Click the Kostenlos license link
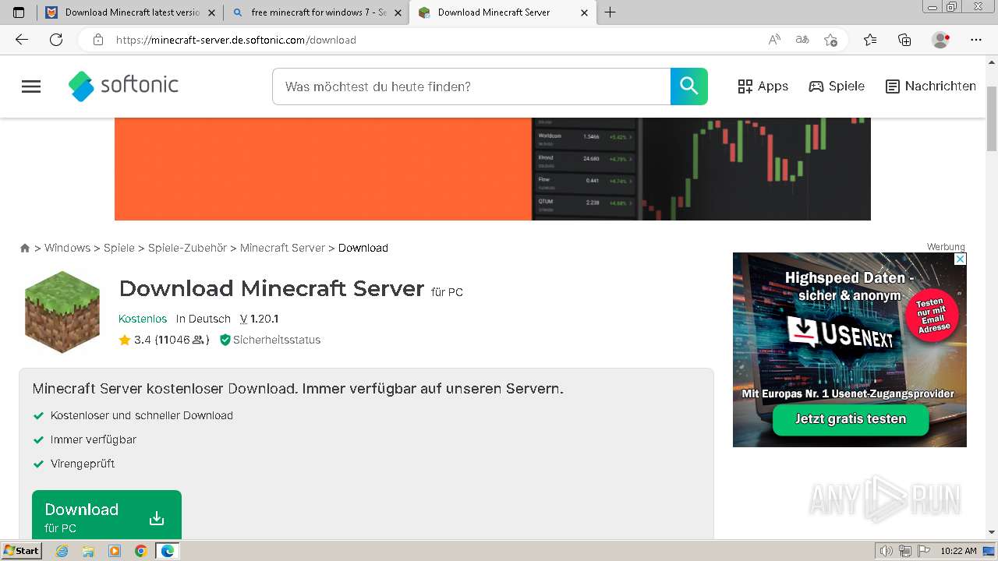Screen dimensions: 998x561 coord(143,319)
